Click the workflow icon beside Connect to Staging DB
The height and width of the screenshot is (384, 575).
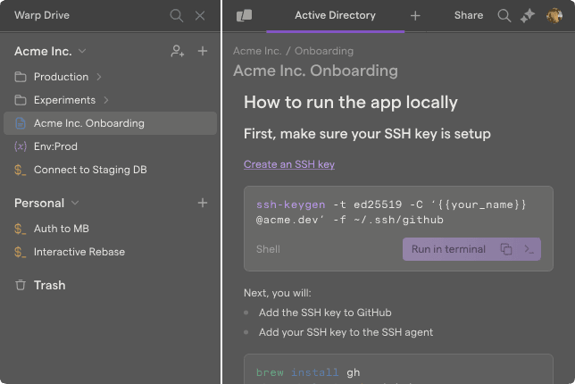pyautogui.click(x=21, y=170)
